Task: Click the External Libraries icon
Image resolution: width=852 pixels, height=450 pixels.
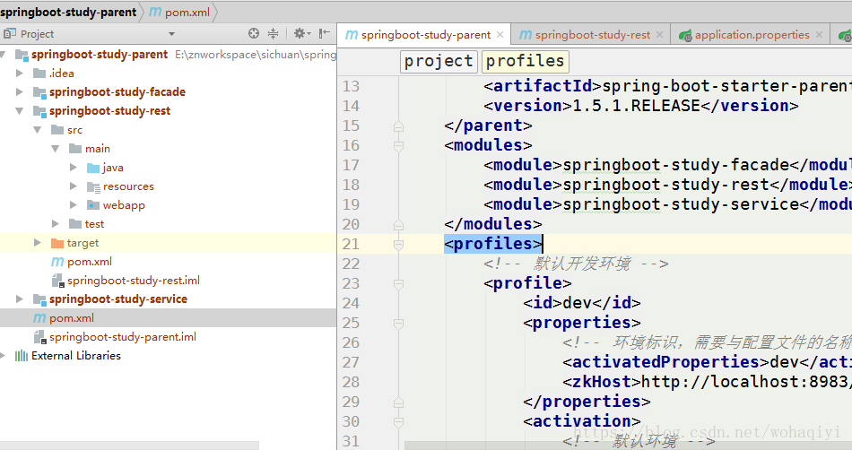Action: click(x=22, y=356)
